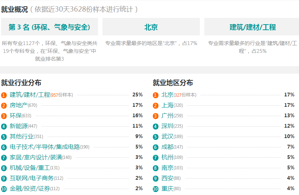The height and width of the screenshot is (195, 299).
Task: Click rank badge 1 beside 建筑/建材/工程
Action: [x=4, y=95]
